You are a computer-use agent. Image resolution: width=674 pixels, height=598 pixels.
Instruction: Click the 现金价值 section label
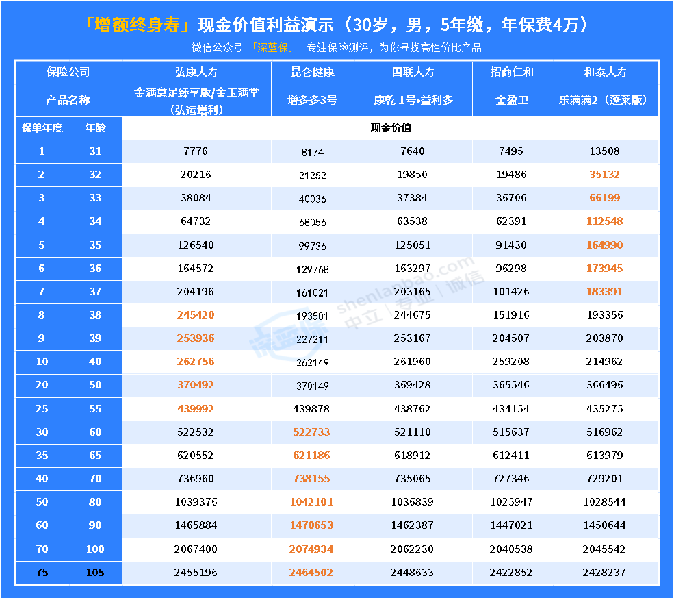pyautogui.click(x=391, y=128)
